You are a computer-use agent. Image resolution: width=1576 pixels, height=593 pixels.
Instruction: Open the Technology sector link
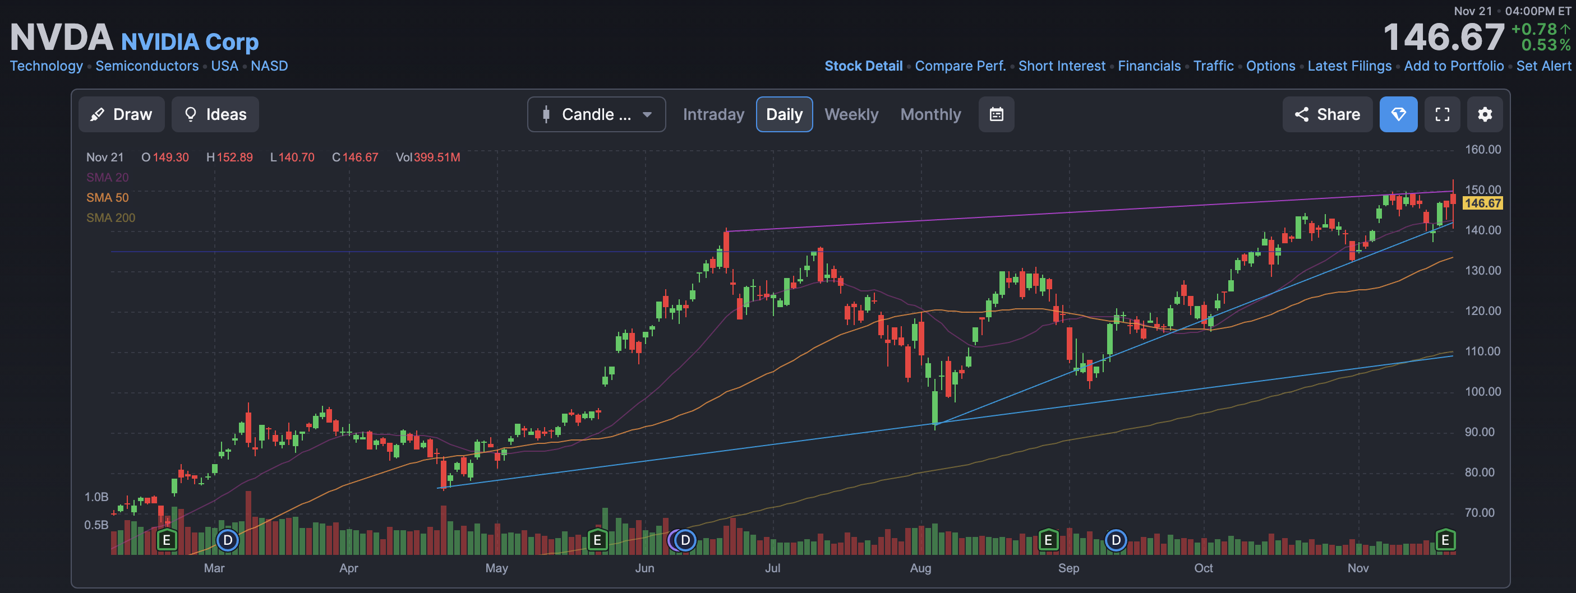[46, 66]
